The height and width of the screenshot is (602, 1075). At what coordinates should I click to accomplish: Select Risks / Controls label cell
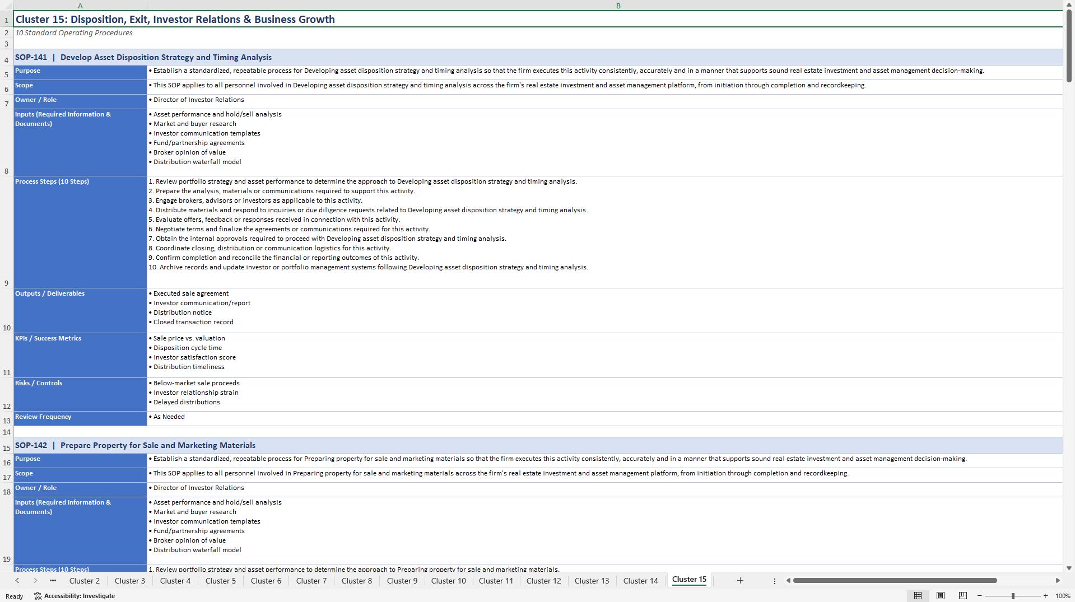coord(80,395)
